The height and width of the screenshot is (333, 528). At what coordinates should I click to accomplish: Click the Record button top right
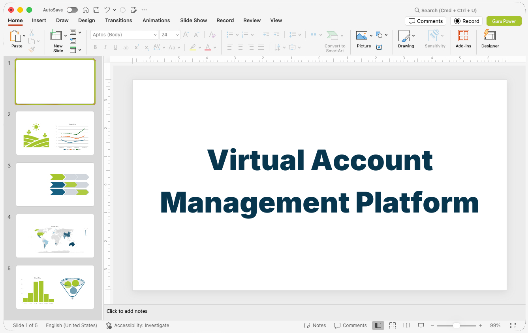point(466,21)
